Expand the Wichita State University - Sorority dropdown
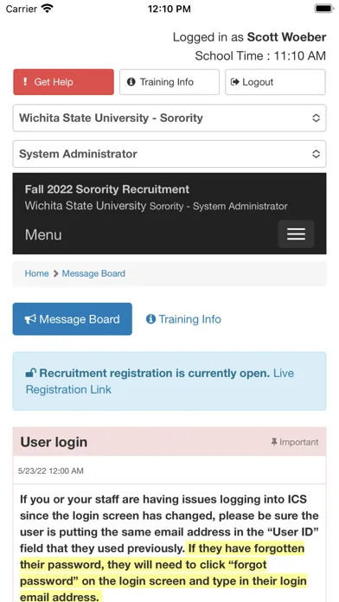339x602 pixels. [169, 118]
